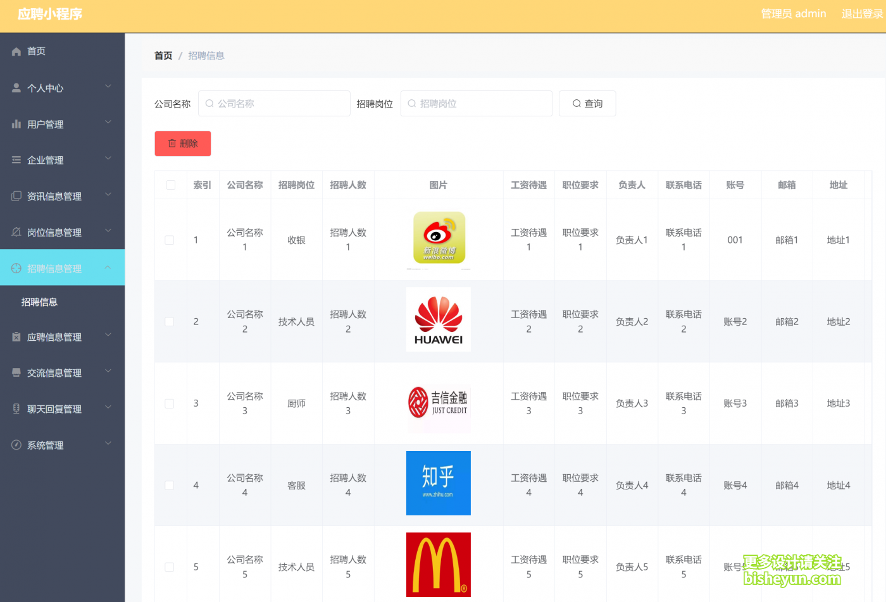Image resolution: width=886 pixels, height=602 pixels.
Task: Toggle the select-all checkbox in table header
Action: pyautogui.click(x=171, y=185)
